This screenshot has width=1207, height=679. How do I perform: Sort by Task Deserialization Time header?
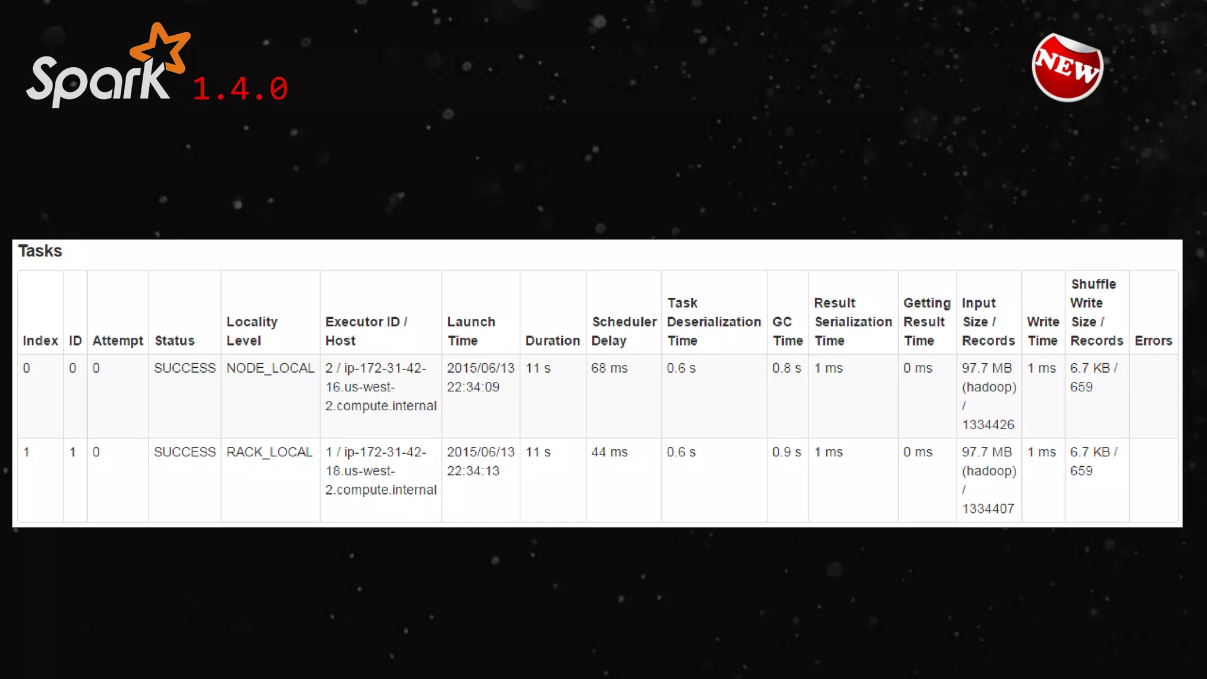(x=714, y=322)
